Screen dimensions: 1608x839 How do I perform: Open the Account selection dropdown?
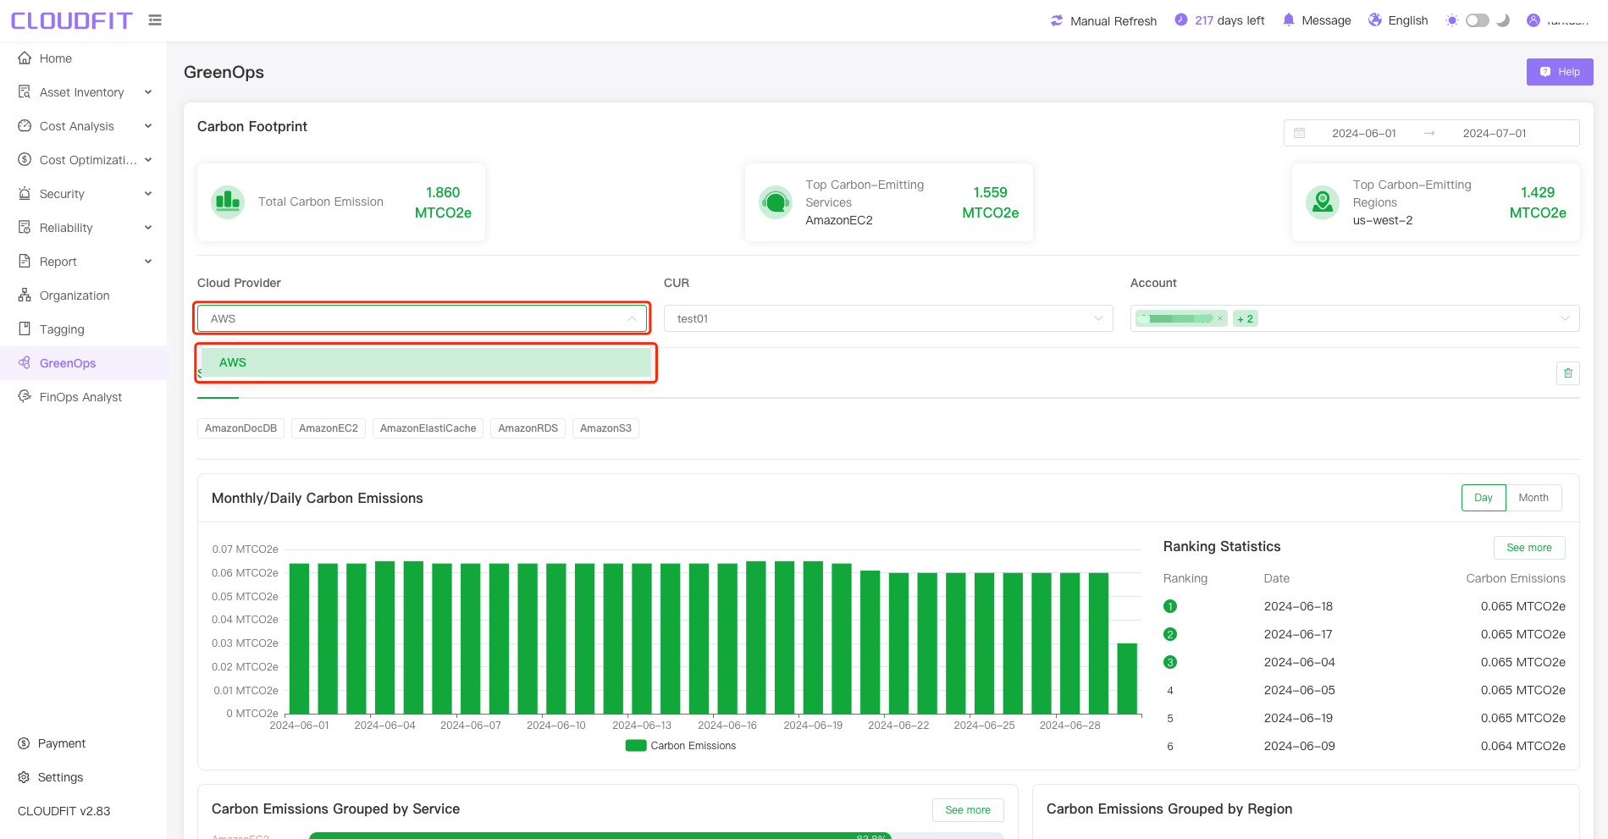1355,318
